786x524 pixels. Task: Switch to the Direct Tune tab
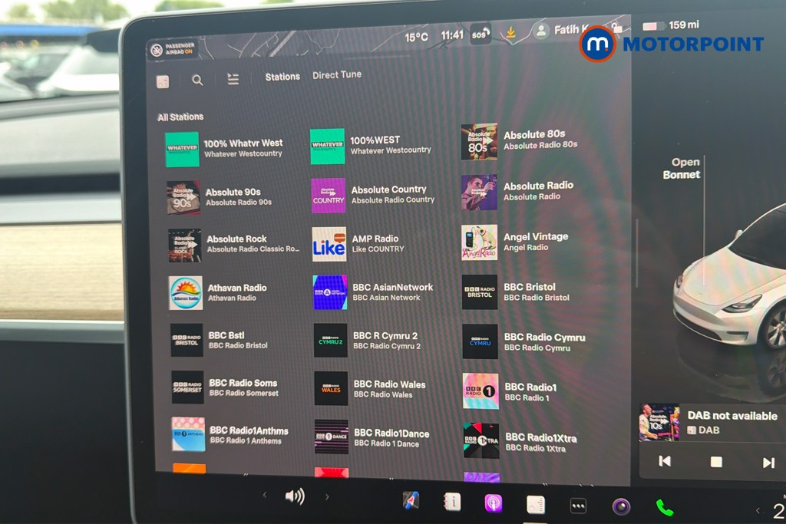pos(337,75)
